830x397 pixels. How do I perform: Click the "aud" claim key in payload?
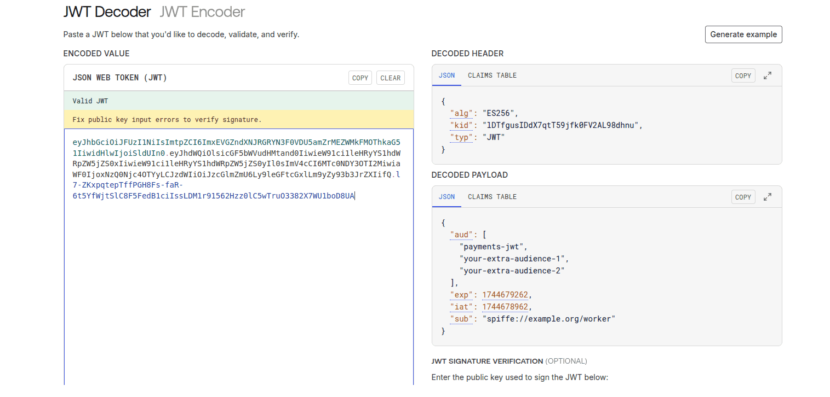(461, 235)
